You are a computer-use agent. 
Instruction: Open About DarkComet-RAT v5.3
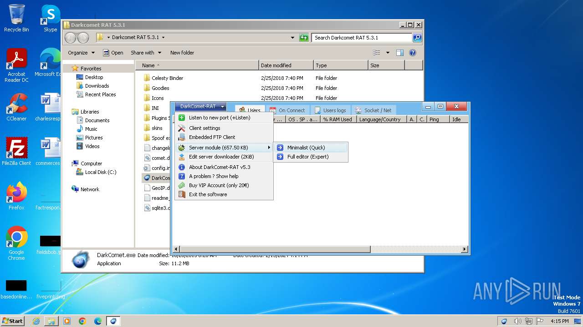tap(224, 167)
